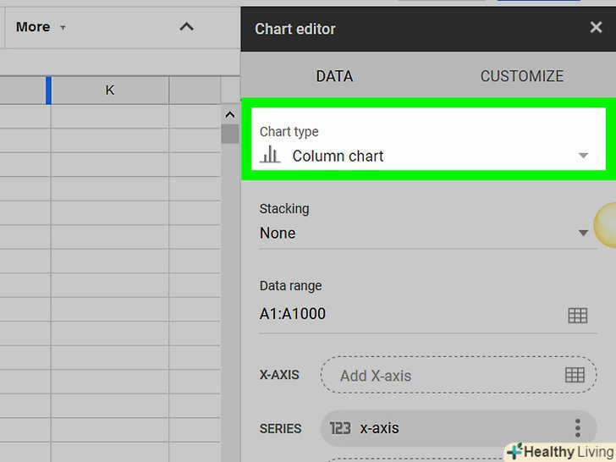Switch to the CUSTOMIZE tab
The width and height of the screenshot is (616, 462).
(521, 76)
